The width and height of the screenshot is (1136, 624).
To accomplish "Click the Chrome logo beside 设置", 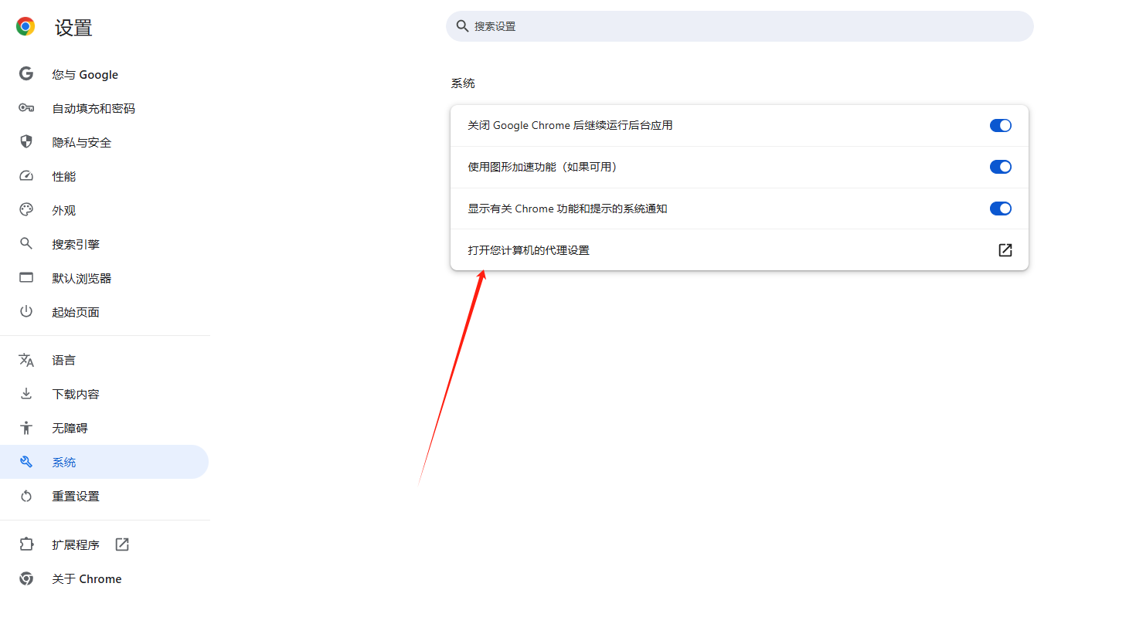I will pyautogui.click(x=26, y=27).
